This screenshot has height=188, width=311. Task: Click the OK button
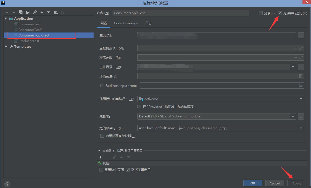pos(253,183)
